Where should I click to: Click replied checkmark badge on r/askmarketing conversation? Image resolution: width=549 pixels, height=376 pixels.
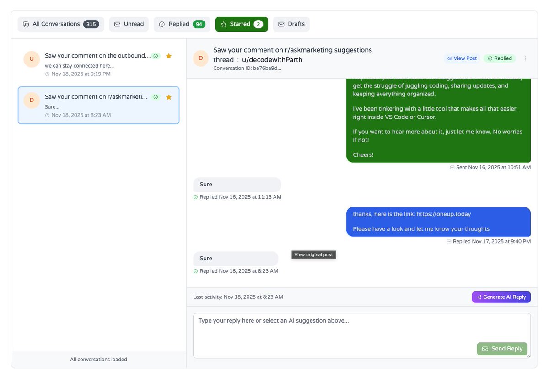pos(156,97)
